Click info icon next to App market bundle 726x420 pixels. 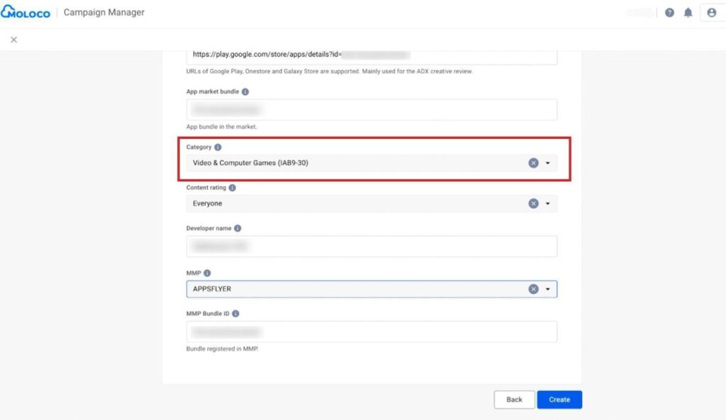coord(245,92)
